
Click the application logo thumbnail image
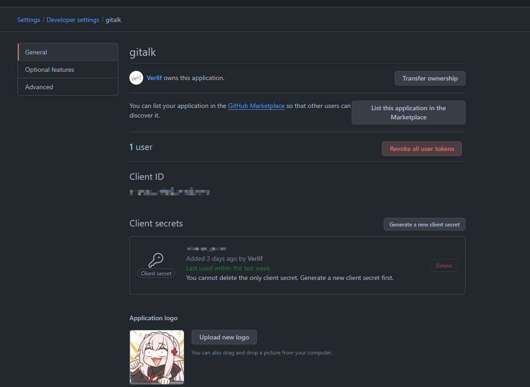pyautogui.click(x=157, y=357)
